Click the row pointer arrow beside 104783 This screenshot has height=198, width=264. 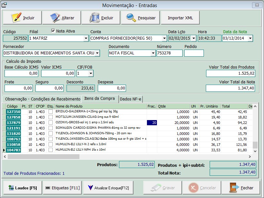click(x=4, y=150)
